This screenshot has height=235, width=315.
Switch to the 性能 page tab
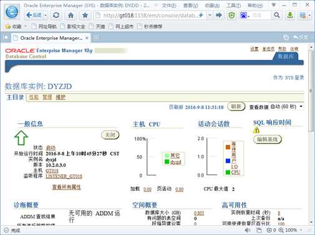[x=34, y=97]
